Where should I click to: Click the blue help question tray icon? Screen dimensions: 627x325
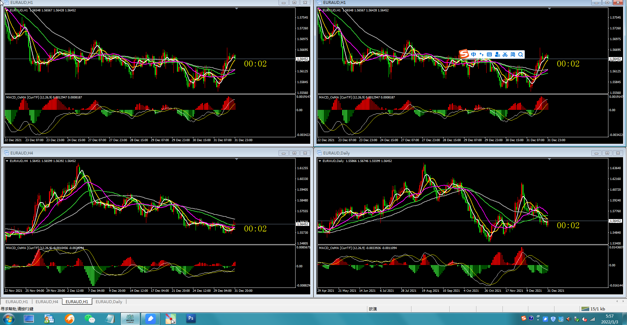coord(531,318)
